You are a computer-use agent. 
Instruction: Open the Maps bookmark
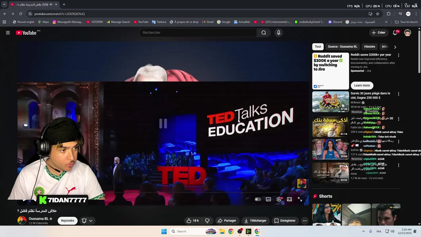pyautogui.click(x=43, y=22)
